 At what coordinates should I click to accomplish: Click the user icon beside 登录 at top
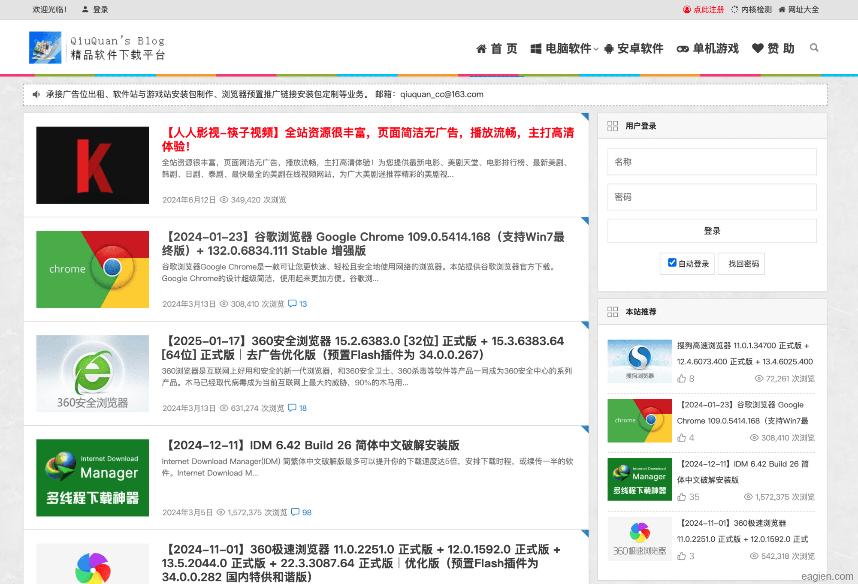click(85, 9)
